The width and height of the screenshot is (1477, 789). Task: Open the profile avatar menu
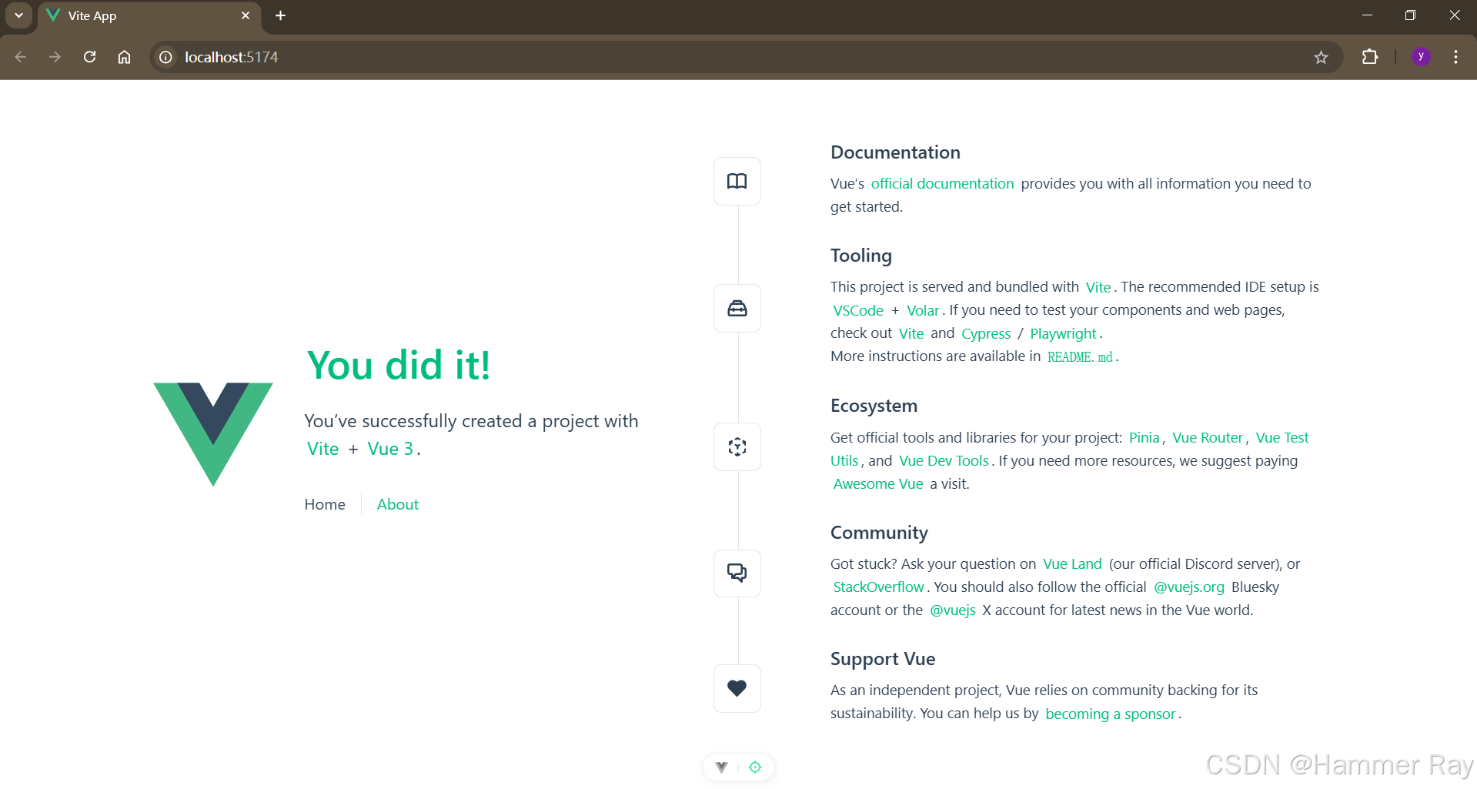point(1421,56)
